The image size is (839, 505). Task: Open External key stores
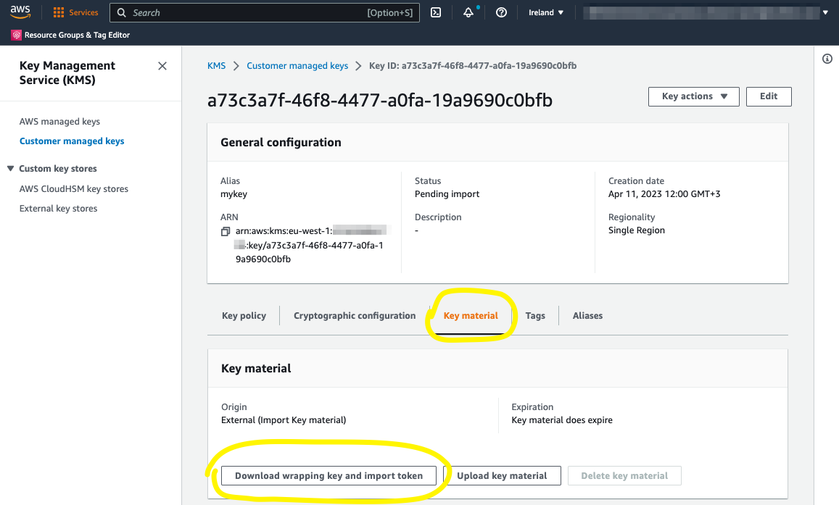click(58, 209)
